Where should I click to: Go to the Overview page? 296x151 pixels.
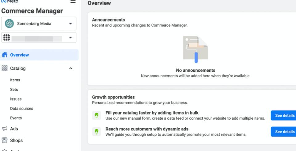tap(39, 55)
